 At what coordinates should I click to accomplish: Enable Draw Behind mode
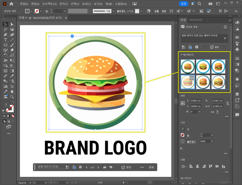(x=9, y=121)
